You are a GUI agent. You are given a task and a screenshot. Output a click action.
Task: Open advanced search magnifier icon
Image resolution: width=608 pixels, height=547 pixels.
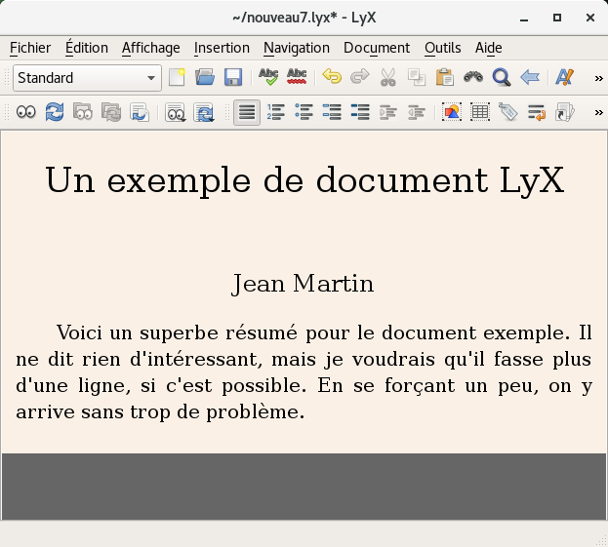(x=502, y=77)
